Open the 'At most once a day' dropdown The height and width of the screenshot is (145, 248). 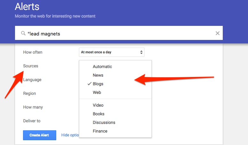point(112,52)
